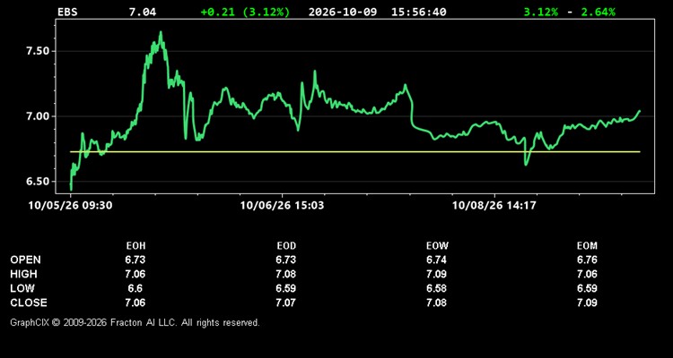Select the EOM column header
This screenshot has width=673, height=358.
[587, 246]
